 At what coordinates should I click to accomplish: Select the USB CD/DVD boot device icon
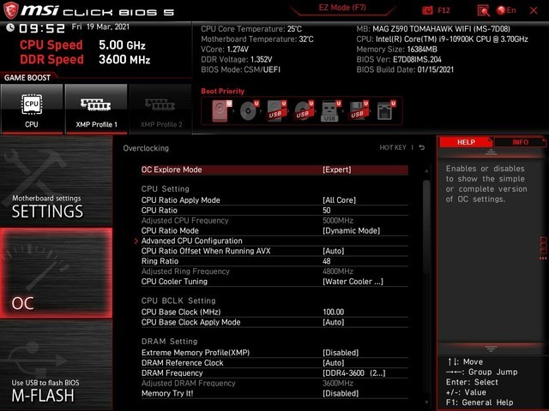[304, 110]
